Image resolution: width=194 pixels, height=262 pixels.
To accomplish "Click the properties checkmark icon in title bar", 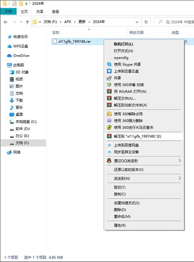I will [15, 4].
